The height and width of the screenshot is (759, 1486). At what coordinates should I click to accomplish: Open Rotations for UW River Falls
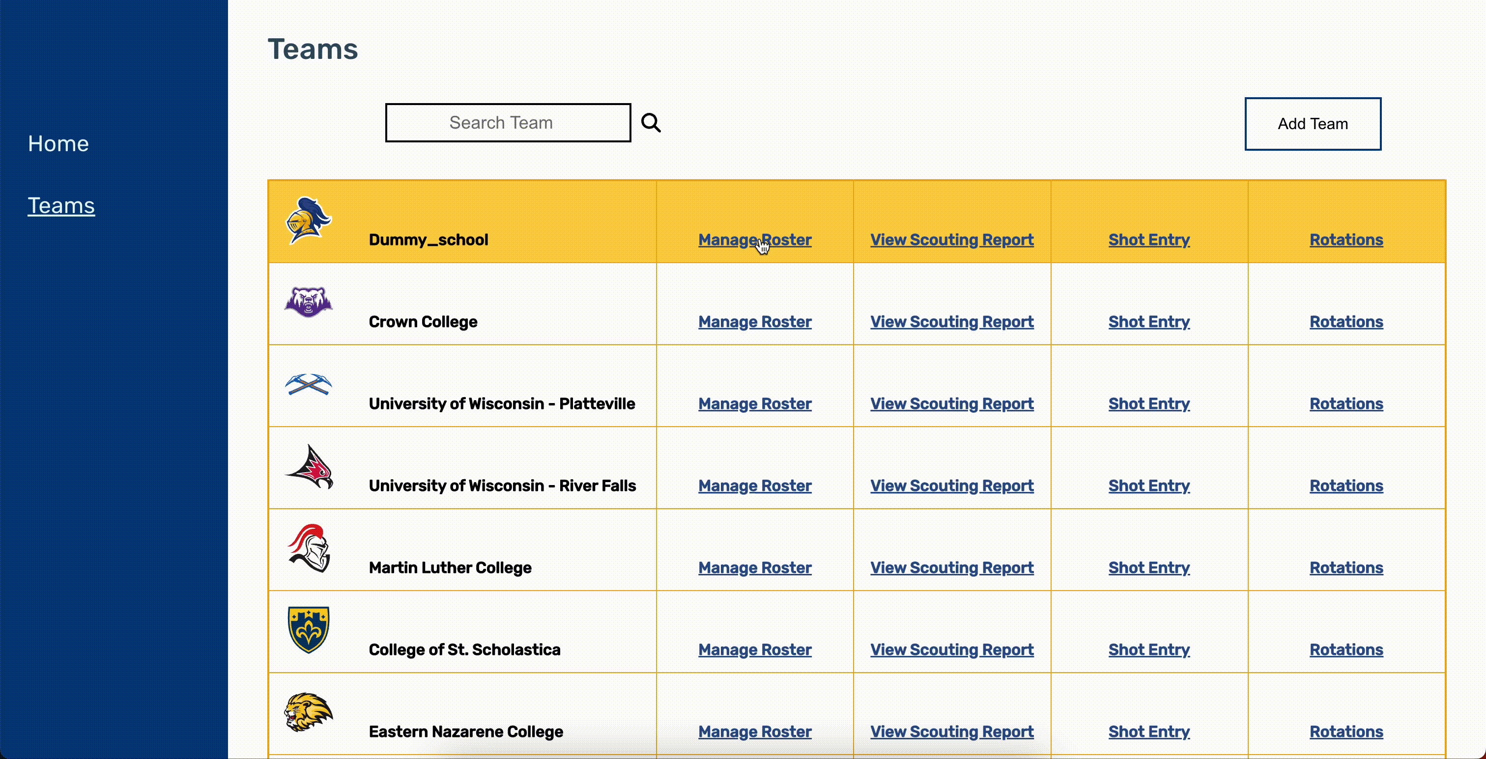pos(1346,486)
